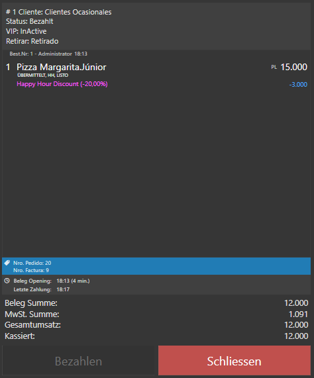Click the Kassiert 12.000 row
314x378 pixels.
click(156, 336)
